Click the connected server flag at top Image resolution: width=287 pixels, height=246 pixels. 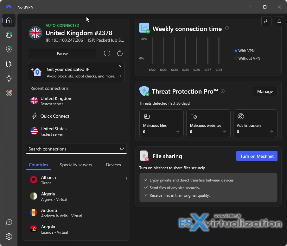(35, 33)
